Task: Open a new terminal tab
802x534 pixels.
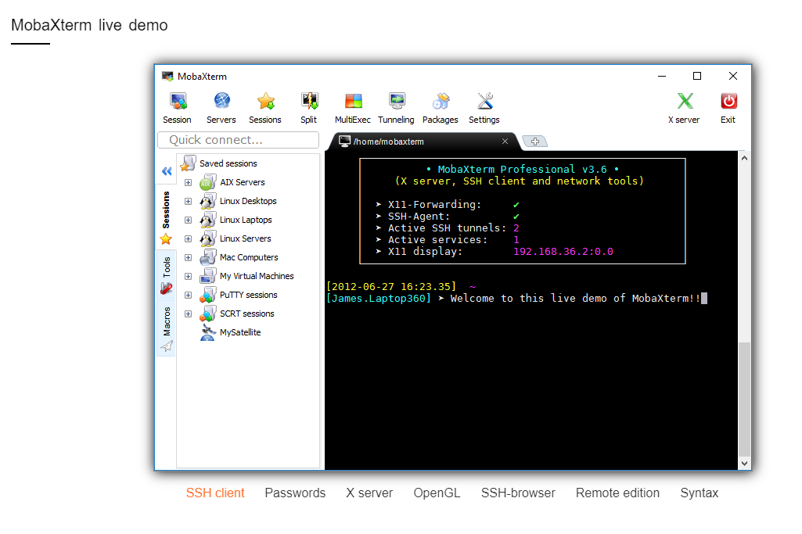Action: [535, 142]
